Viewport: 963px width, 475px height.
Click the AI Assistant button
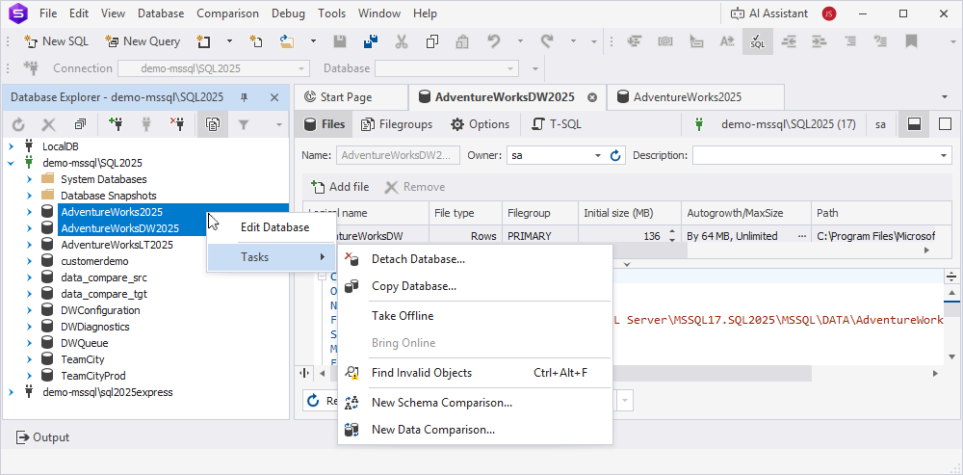769,13
